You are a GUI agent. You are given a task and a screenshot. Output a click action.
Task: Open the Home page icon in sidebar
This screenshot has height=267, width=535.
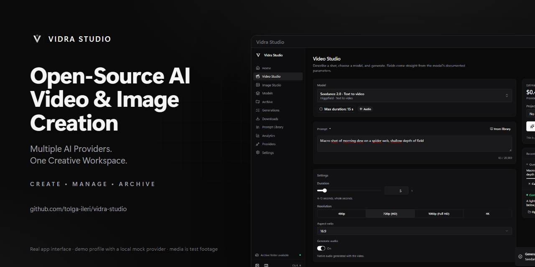(258, 68)
